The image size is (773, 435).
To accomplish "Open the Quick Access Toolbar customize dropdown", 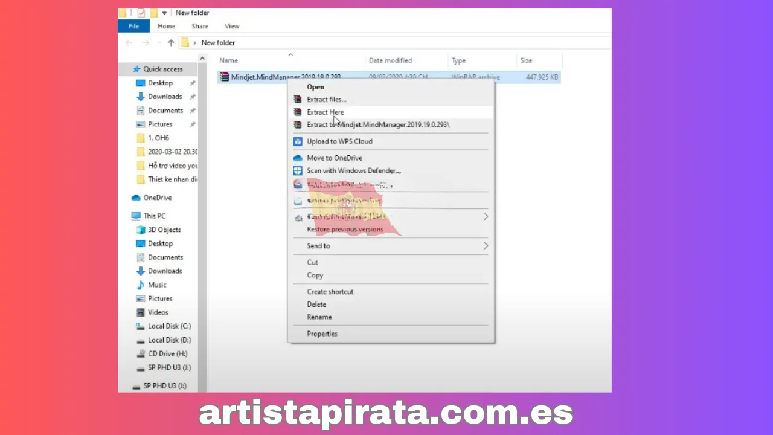I will (164, 13).
